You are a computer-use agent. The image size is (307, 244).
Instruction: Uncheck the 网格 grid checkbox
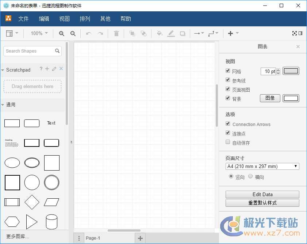227,71
